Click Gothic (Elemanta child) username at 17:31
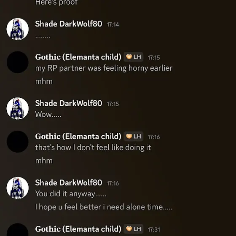The width and height of the screenshot is (236, 236). tap(78, 229)
